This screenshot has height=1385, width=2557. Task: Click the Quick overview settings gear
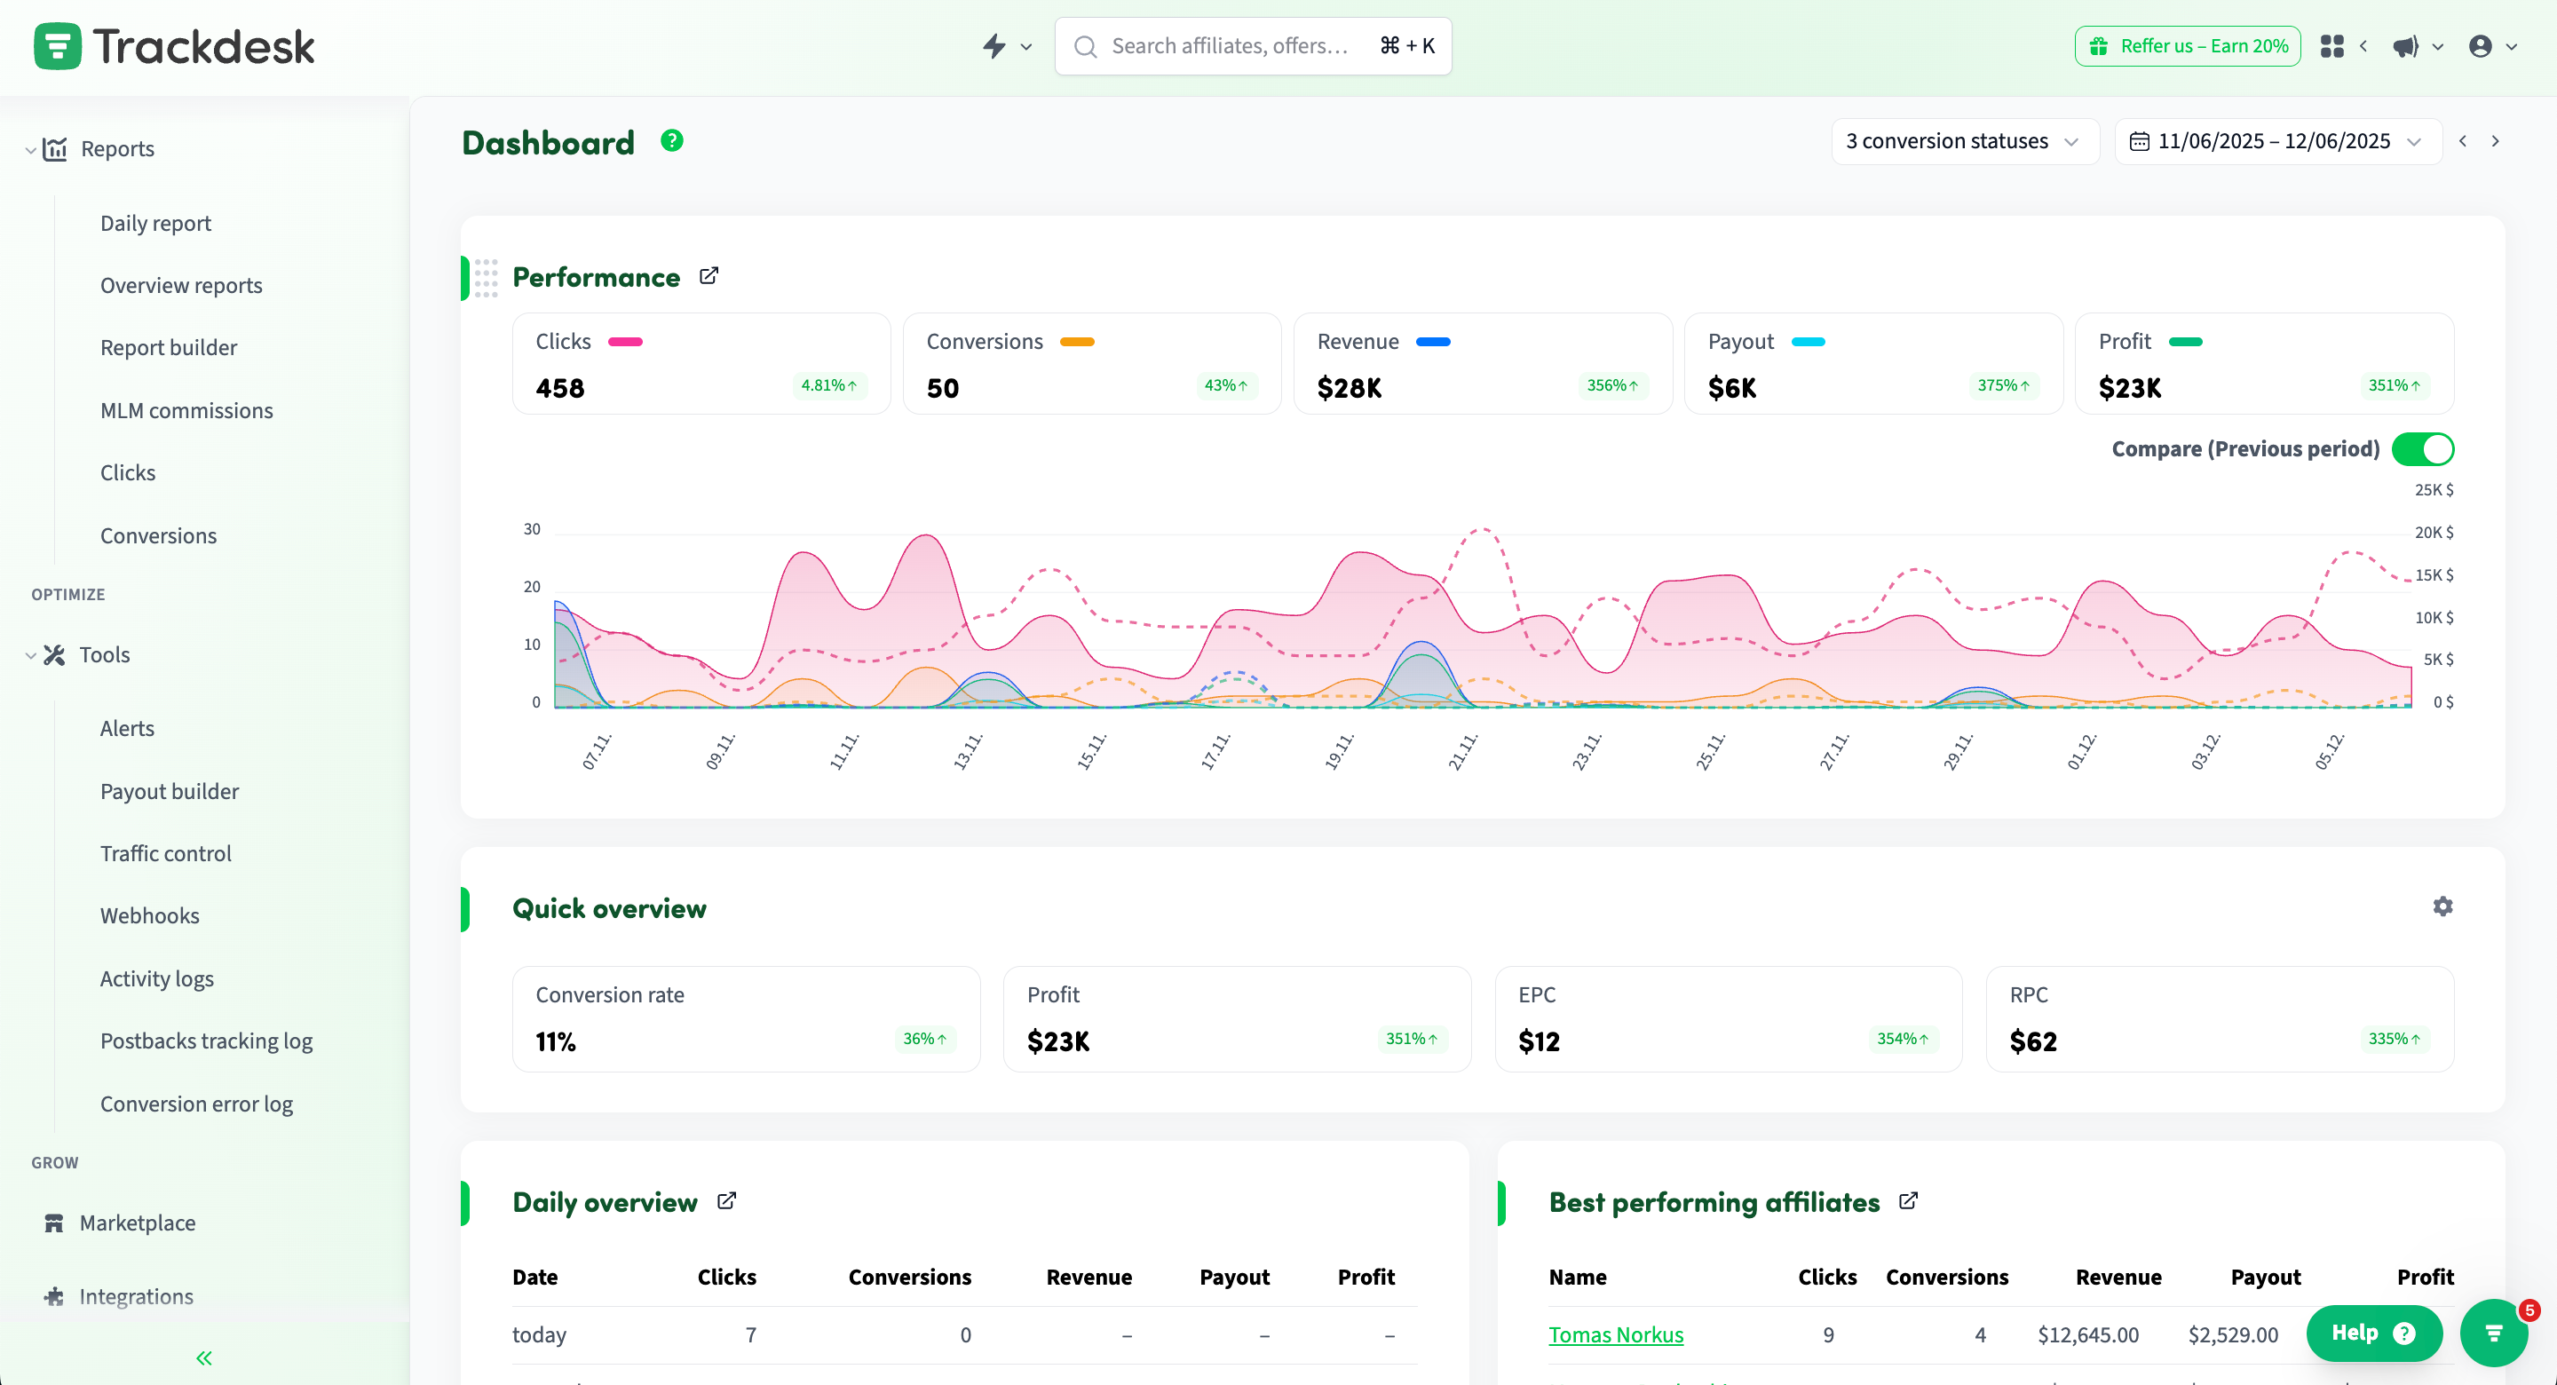point(2442,906)
